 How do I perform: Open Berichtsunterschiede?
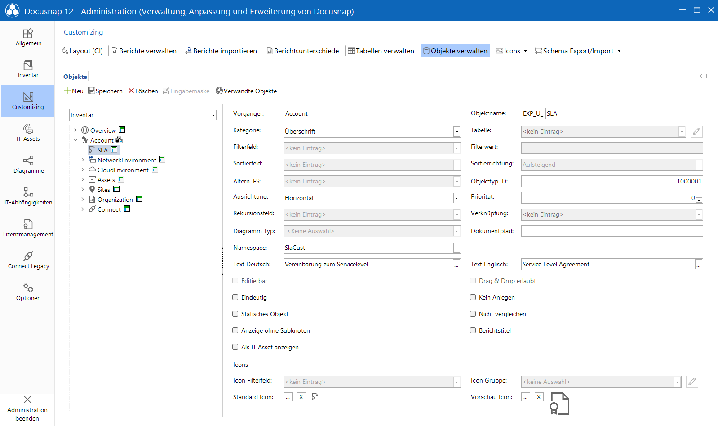coord(302,51)
